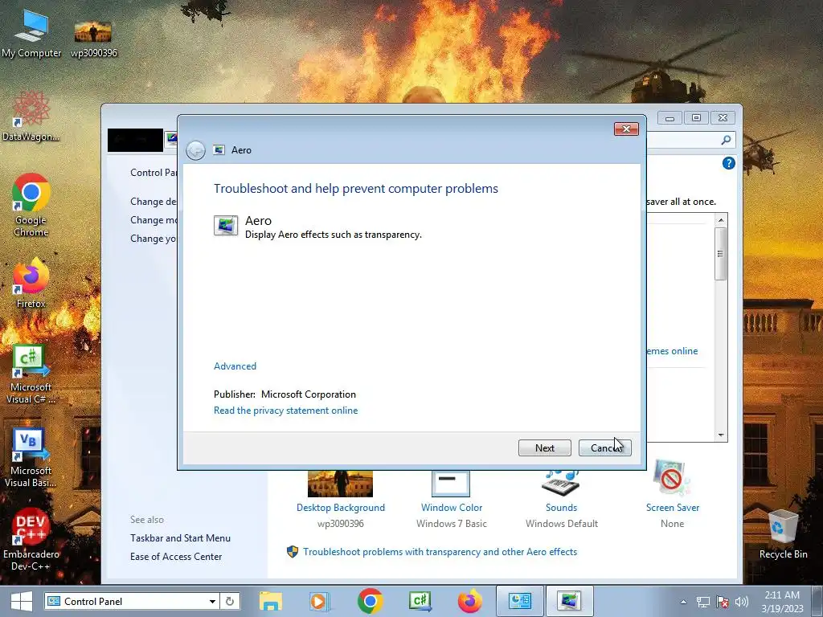Maximize the Personalization window

click(696, 117)
